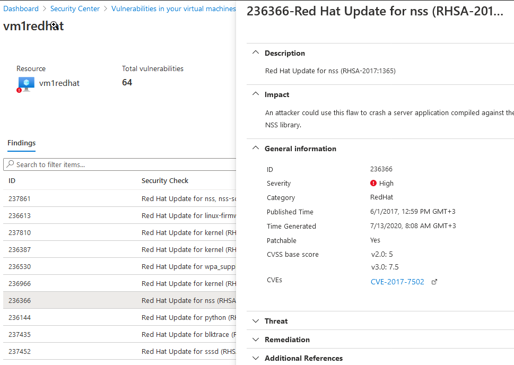The image size is (514, 365).
Task: Click Red Hat Update for linux-firmware entry
Action: coord(188,215)
